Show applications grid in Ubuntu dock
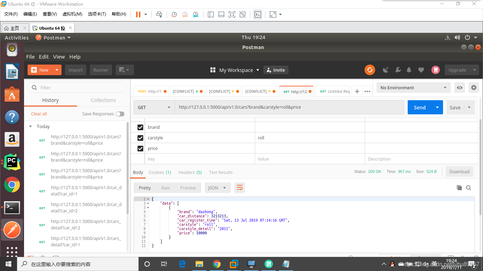Image resolution: width=483 pixels, height=271 pixels. coord(12,251)
